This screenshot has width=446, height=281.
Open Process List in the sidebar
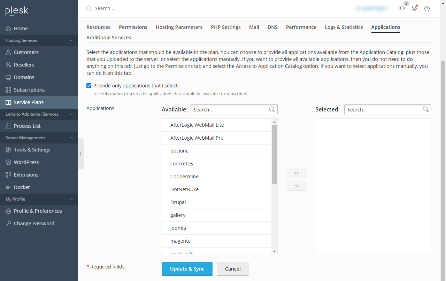[x=27, y=126]
